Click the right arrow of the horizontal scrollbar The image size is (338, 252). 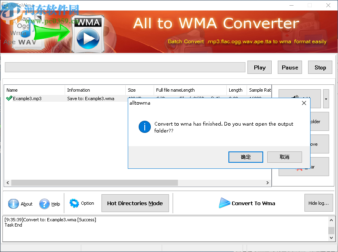coord(267,183)
